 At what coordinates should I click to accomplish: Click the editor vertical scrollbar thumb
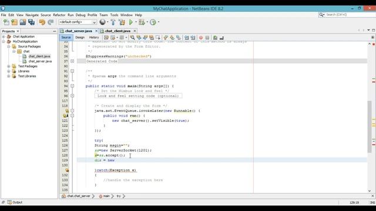[370, 127]
